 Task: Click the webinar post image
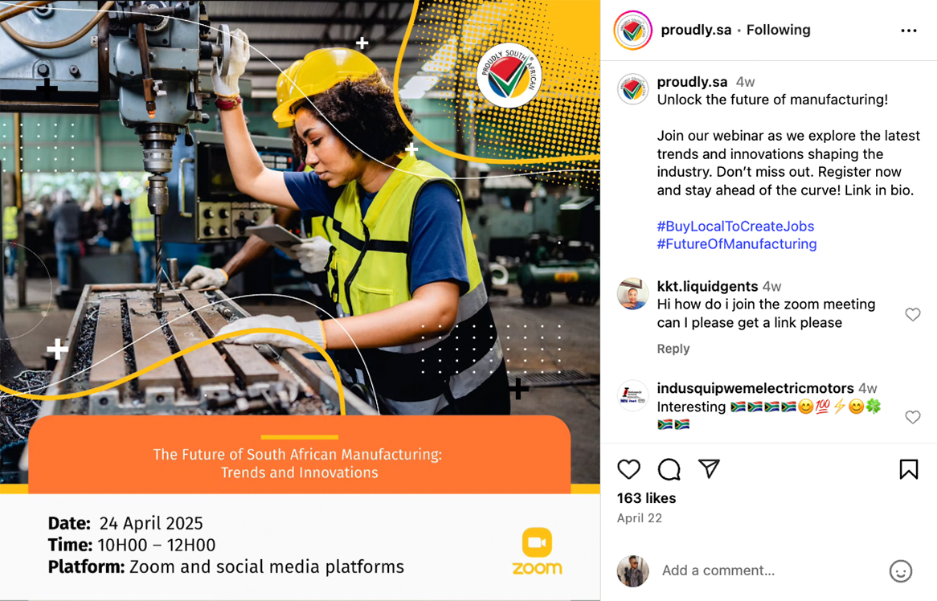click(300, 300)
